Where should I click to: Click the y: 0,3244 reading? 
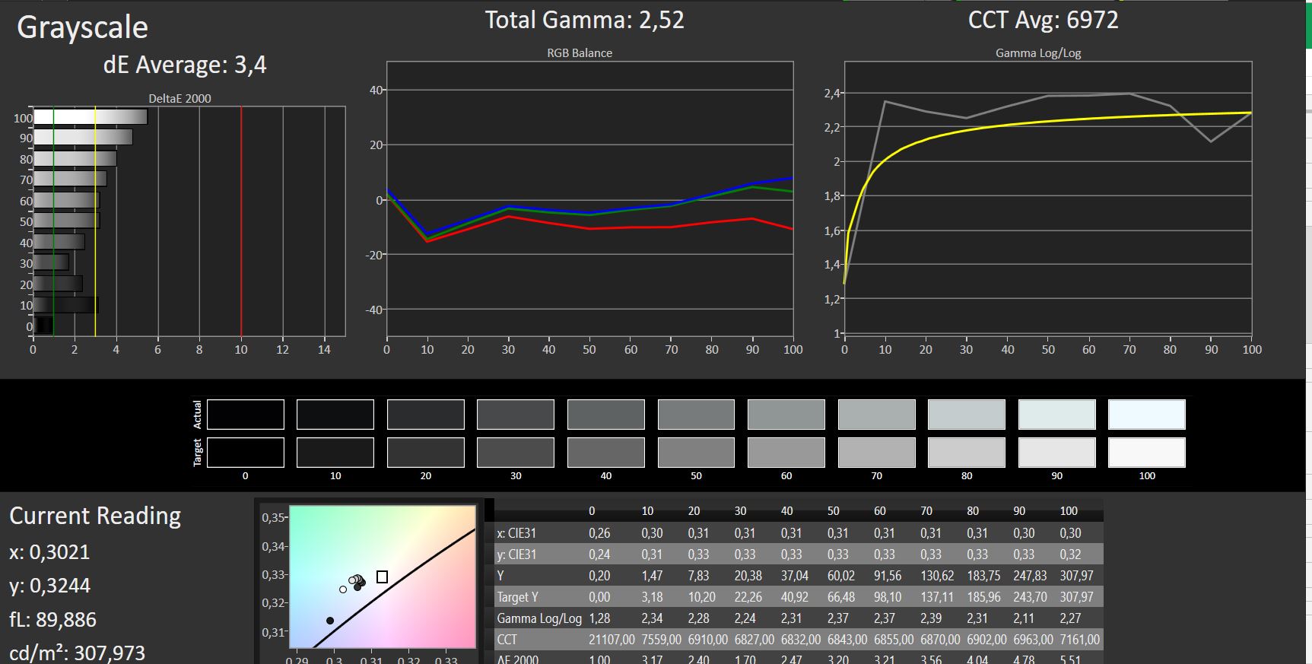[49, 586]
